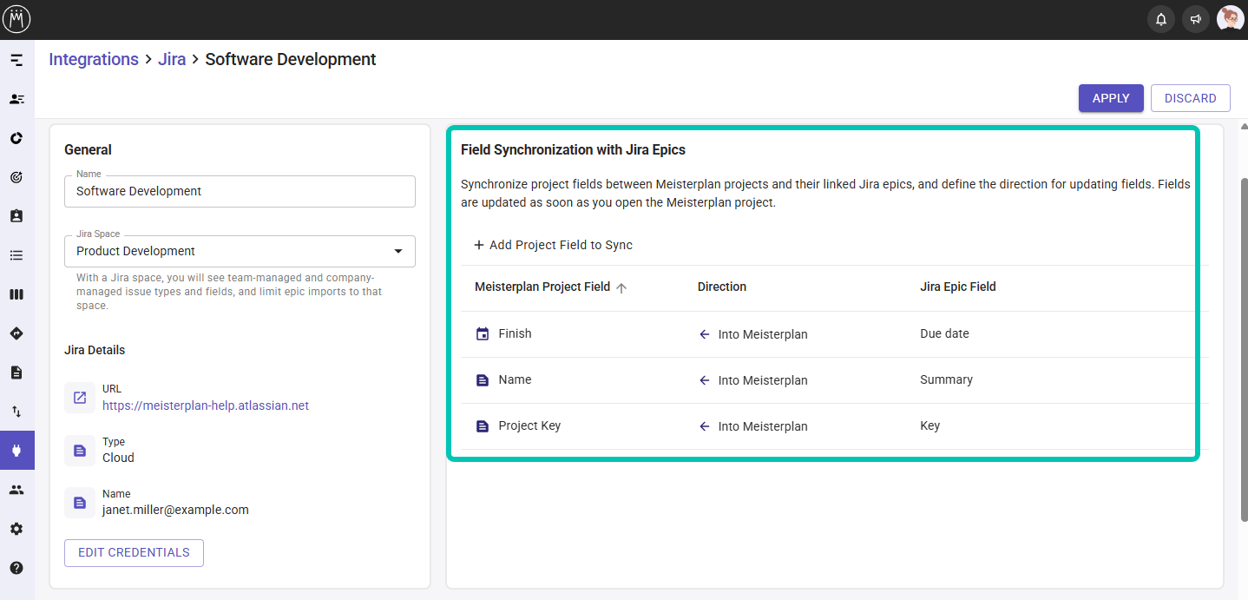The width and height of the screenshot is (1248, 600).
Task: Click the Direction column header
Action: click(722, 287)
